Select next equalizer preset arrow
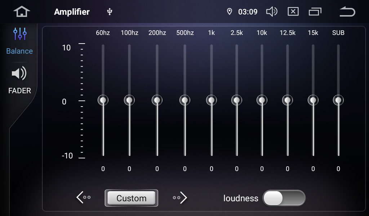 click(180, 197)
